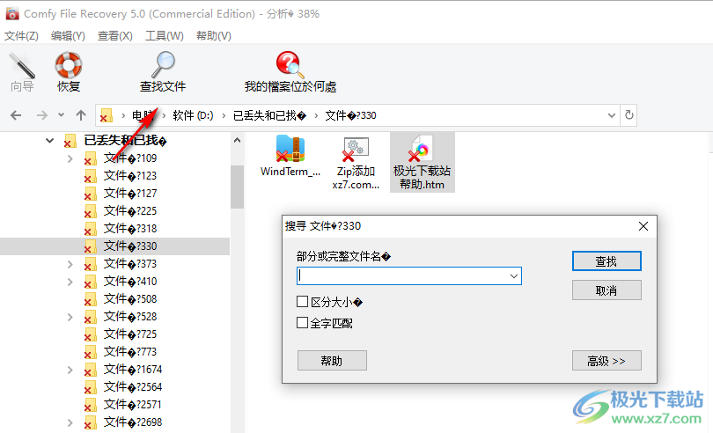
Task: Click the 取消 cancel button
Action: [x=606, y=290]
